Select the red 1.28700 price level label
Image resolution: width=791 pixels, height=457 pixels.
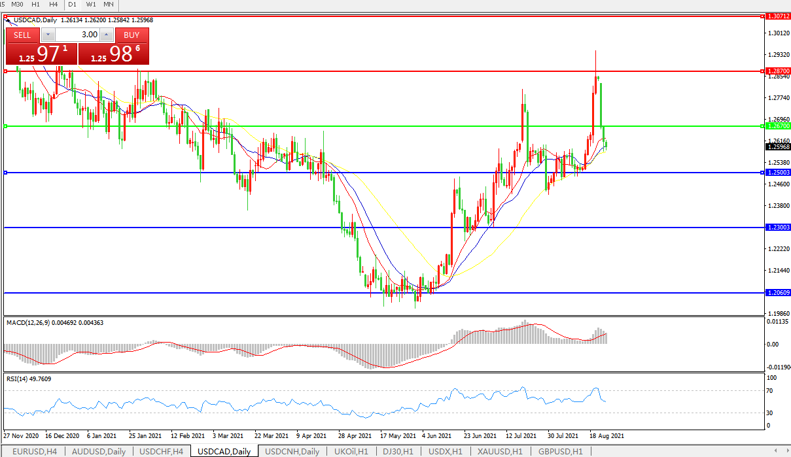(x=778, y=71)
